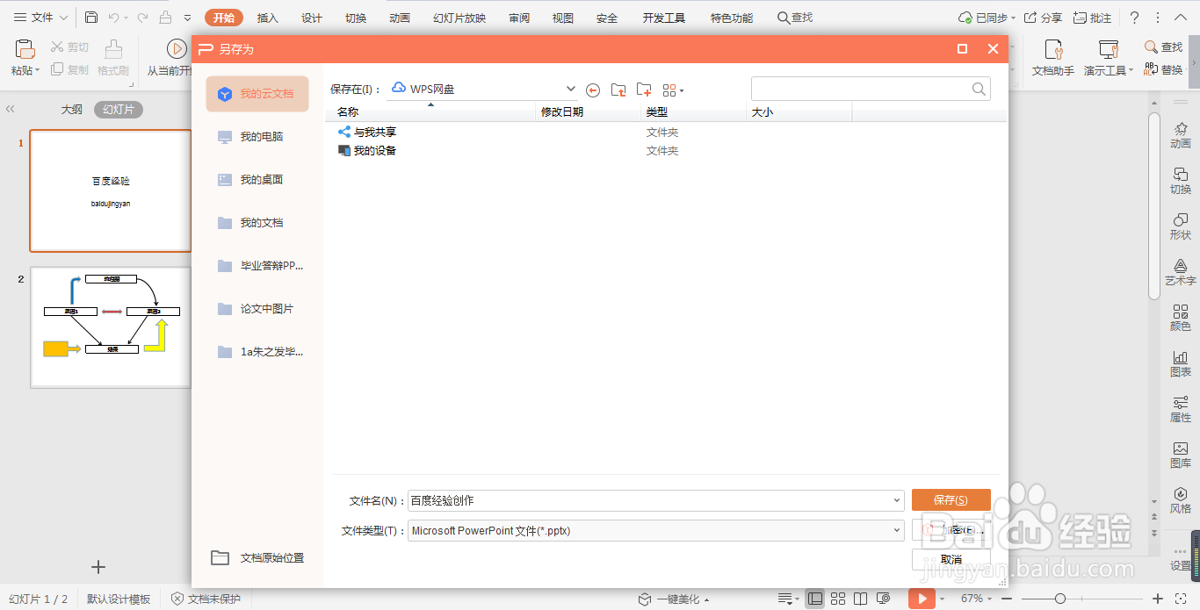Open 文档助手 tool
The image size is (1200, 610).
pos(1053,58)
